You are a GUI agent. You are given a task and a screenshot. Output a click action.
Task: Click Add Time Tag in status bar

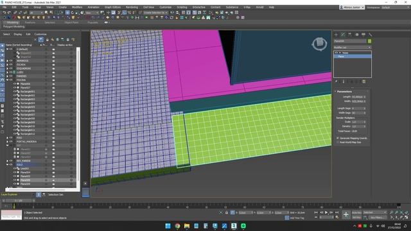click(x=297, y=218)
